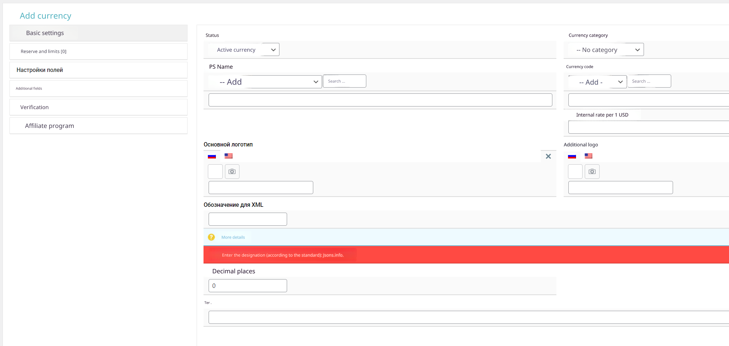Open the PS Name Add dropdown
This screenshot has height=346, width=729.
[x=265, y=82]
